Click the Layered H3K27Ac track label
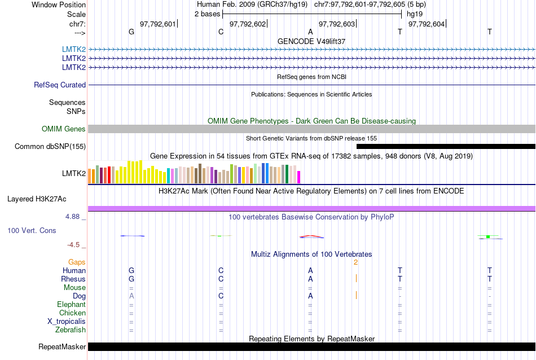Screen dimensions: 536x360 (37, 199)
